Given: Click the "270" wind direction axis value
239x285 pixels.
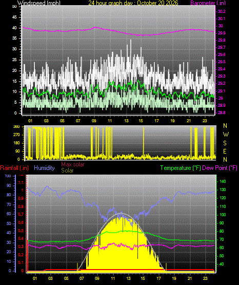Looking at the screenshot, I should coord(17,135).
